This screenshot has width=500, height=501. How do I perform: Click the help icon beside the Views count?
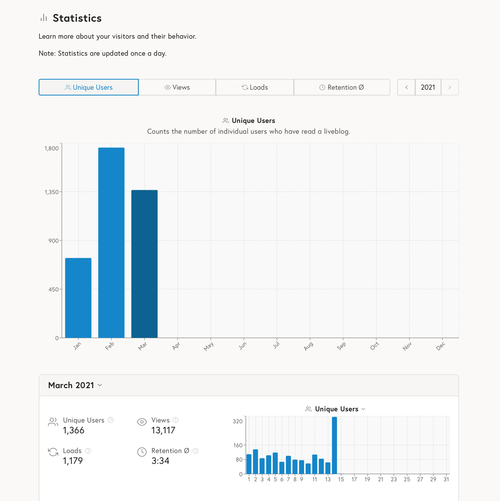[x=175, y=420]
